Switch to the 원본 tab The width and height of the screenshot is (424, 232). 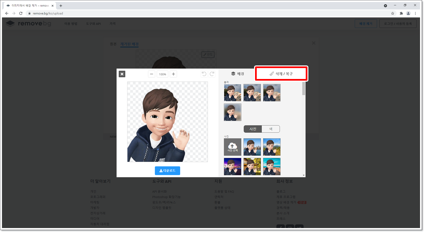[113, 44]
